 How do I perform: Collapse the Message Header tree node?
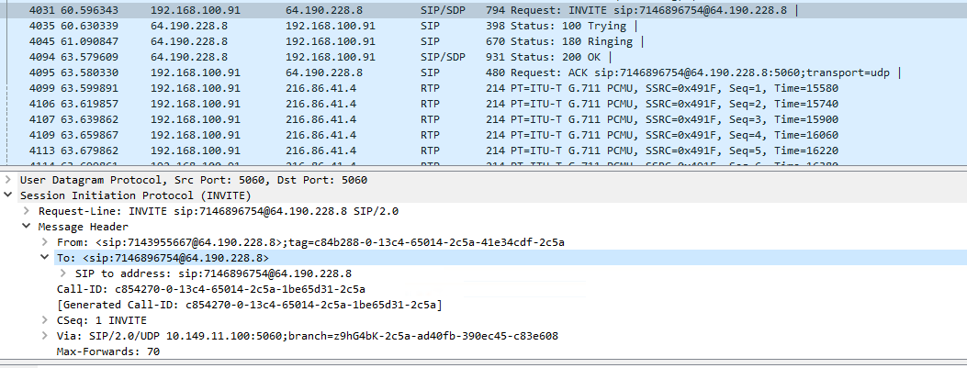point(27,227)
